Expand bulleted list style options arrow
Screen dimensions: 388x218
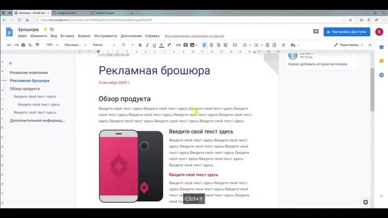point(261,45)
